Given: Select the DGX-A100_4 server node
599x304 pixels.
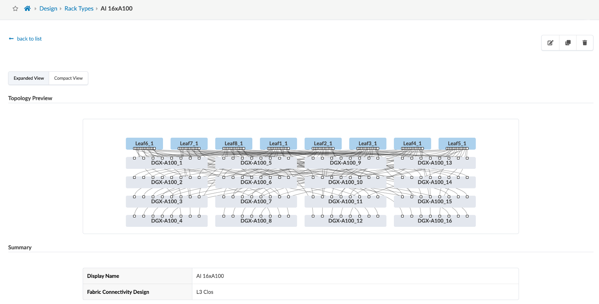Looking at the screenshot, I should 167,221.
